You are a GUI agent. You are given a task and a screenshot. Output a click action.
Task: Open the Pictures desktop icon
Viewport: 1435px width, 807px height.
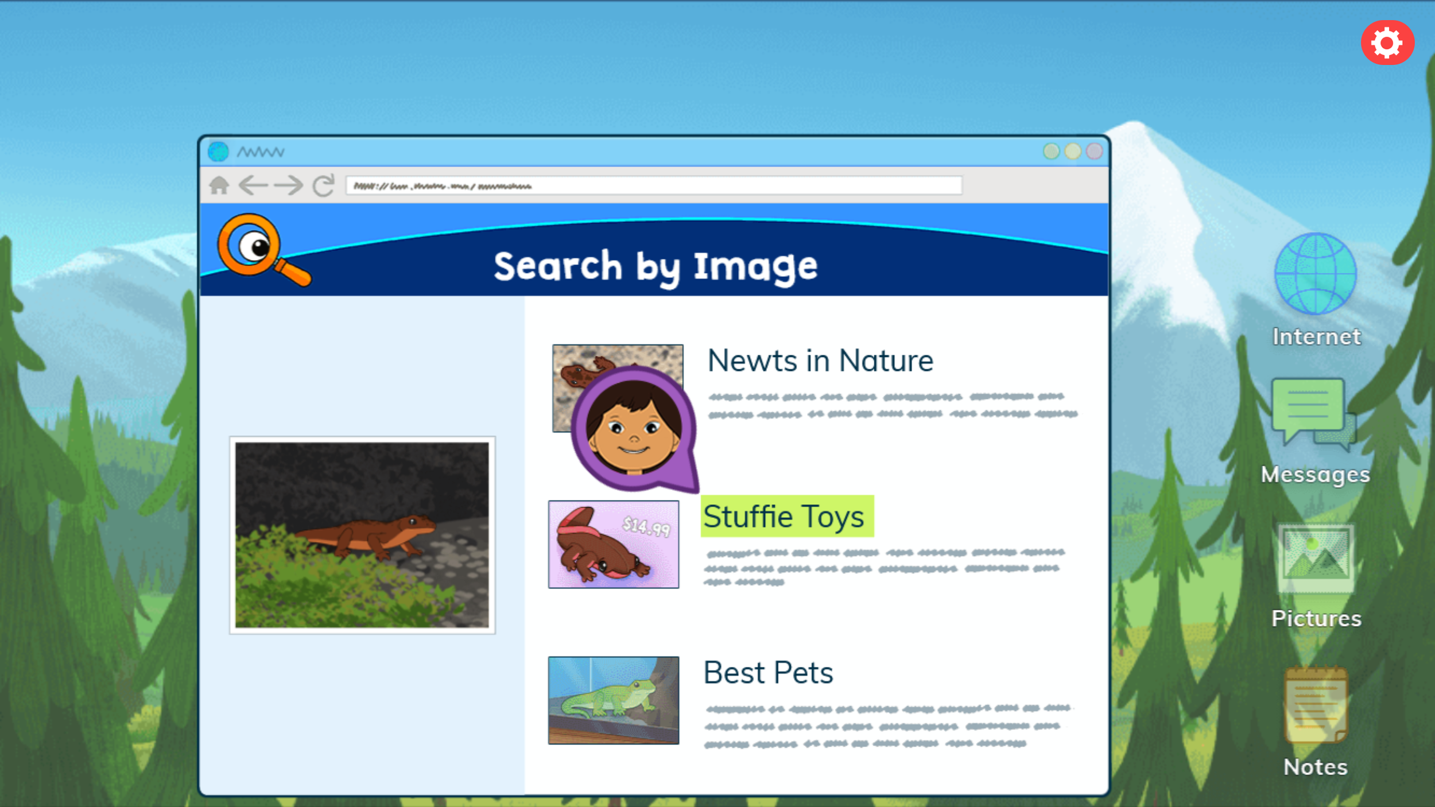click(1316, 559)
